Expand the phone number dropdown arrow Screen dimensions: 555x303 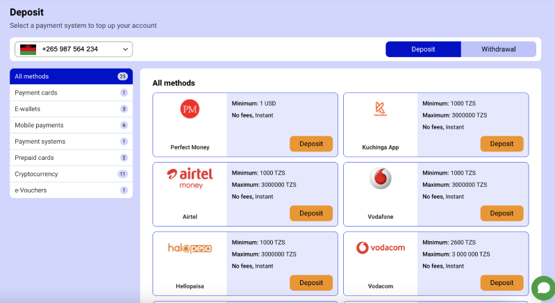[x=125, y=49]
